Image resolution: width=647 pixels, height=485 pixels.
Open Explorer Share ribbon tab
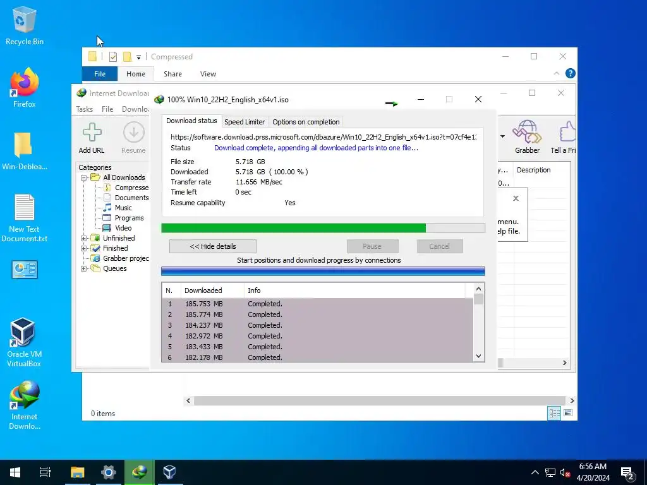pyautogui.click(x=172, y=74)
